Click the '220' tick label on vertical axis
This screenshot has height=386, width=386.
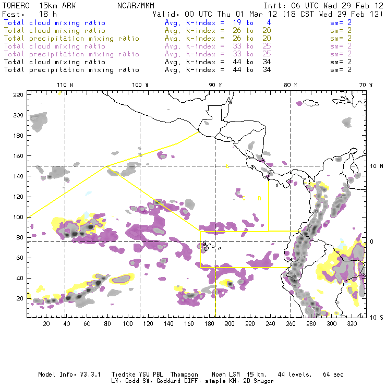pyautogui.click(x=18, y=95)
